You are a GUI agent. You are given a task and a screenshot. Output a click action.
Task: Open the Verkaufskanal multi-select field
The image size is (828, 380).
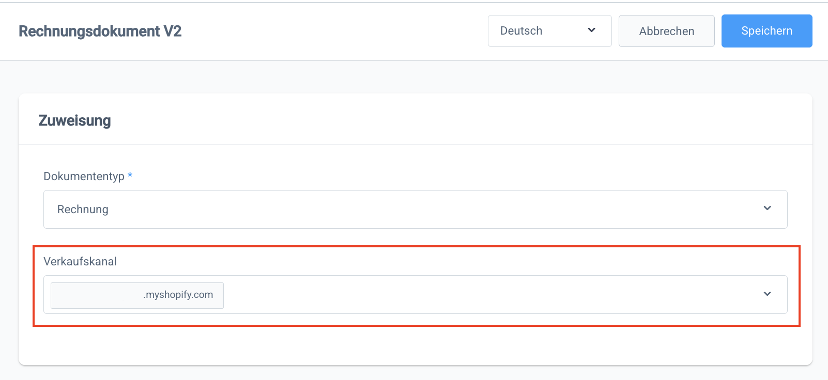pyautogui.click(x=491, y=294)
